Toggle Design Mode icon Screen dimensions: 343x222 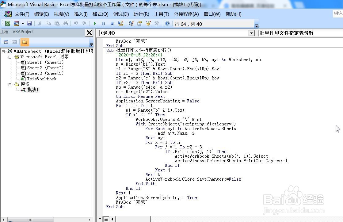click(121, 23)
